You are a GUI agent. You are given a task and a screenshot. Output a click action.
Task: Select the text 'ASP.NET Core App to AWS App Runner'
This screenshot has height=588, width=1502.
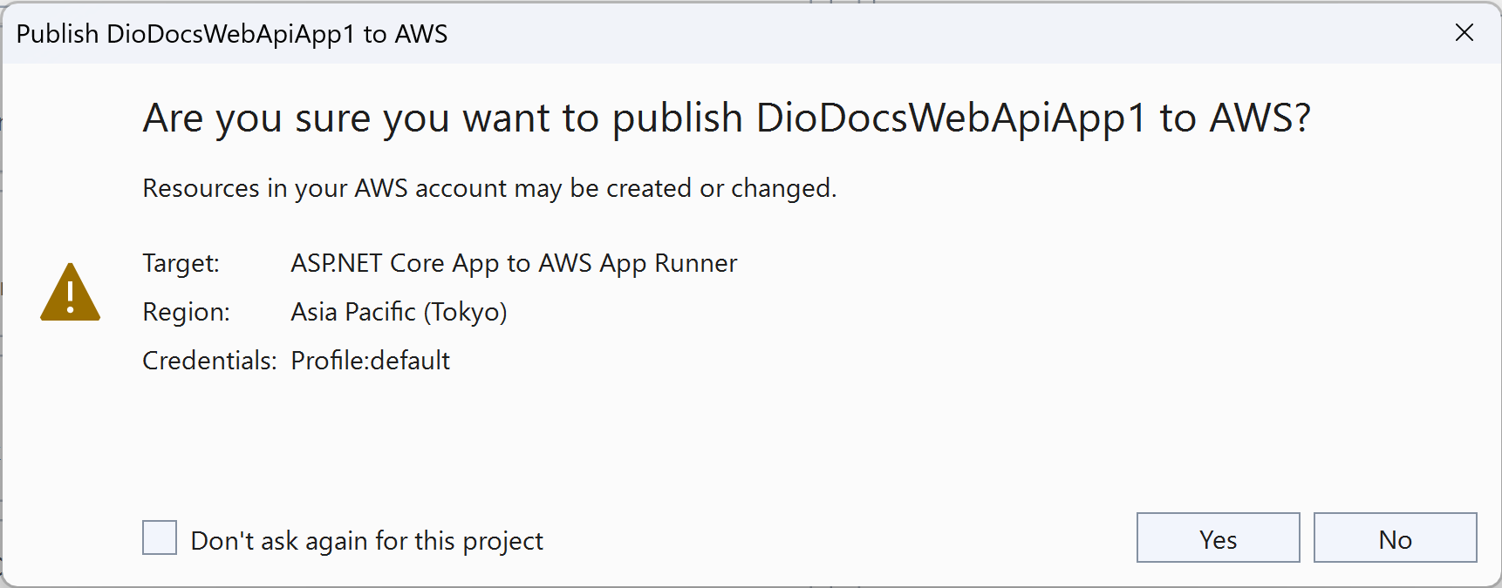(x=514, y=263)
